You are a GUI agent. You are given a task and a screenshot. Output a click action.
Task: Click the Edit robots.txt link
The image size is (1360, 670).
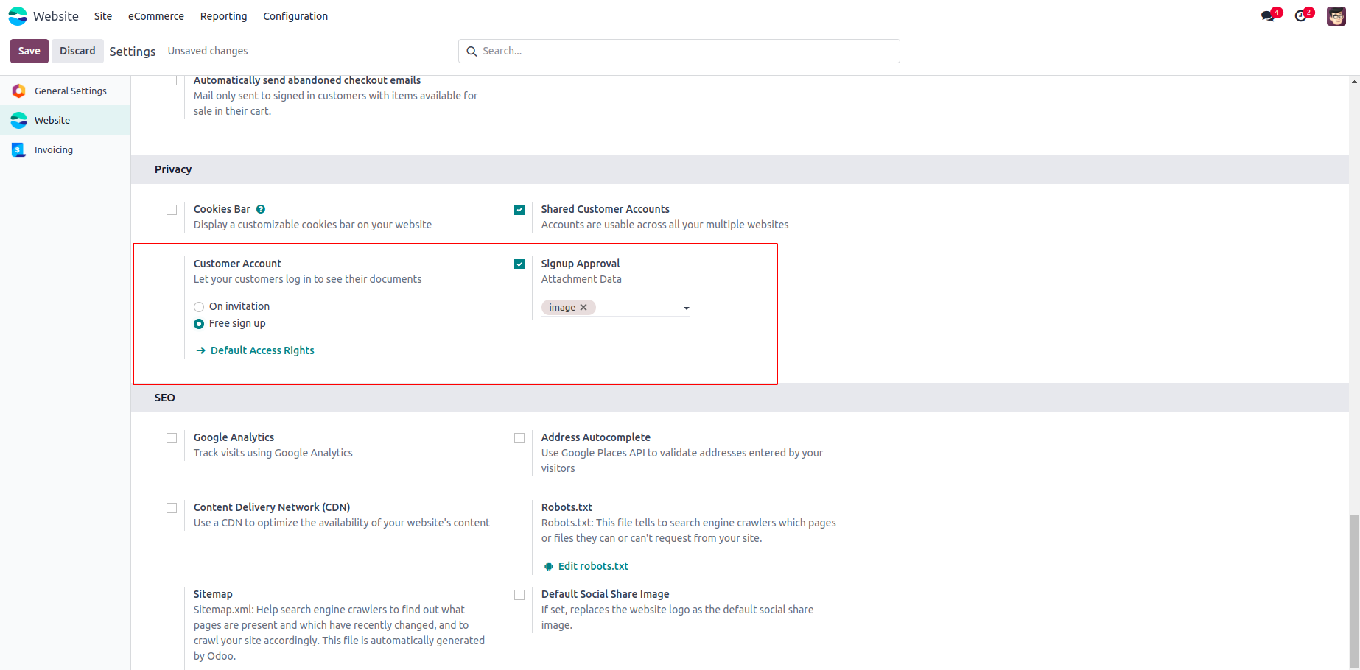pyautogui.click(x=593, y=566)
